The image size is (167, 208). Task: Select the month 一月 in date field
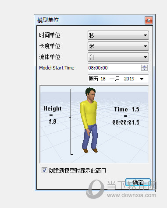point(115,79)
